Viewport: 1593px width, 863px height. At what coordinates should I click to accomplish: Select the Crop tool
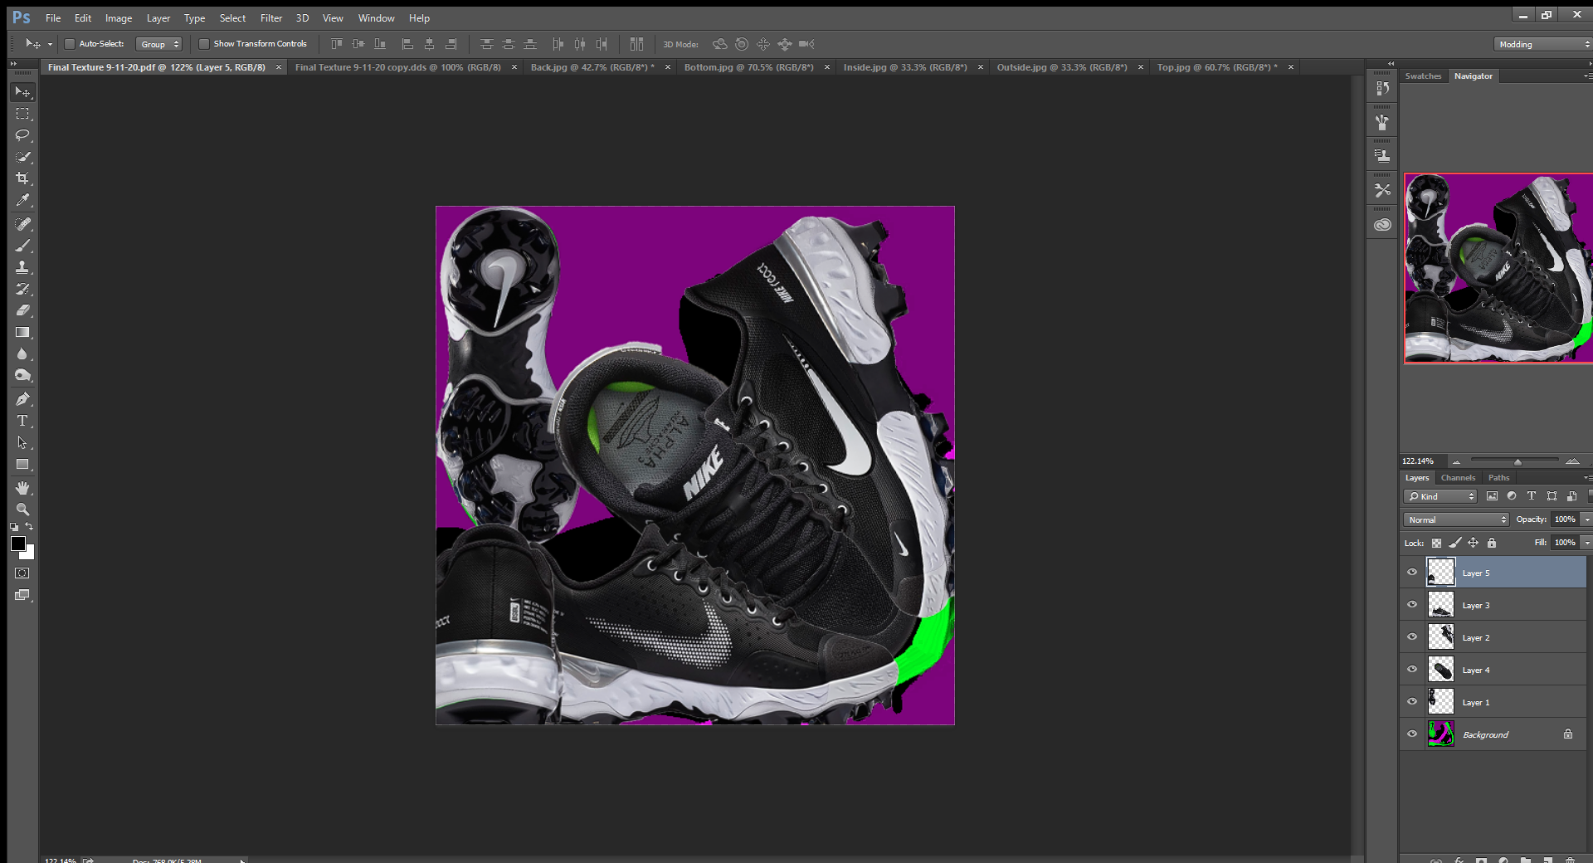[22, 178]
